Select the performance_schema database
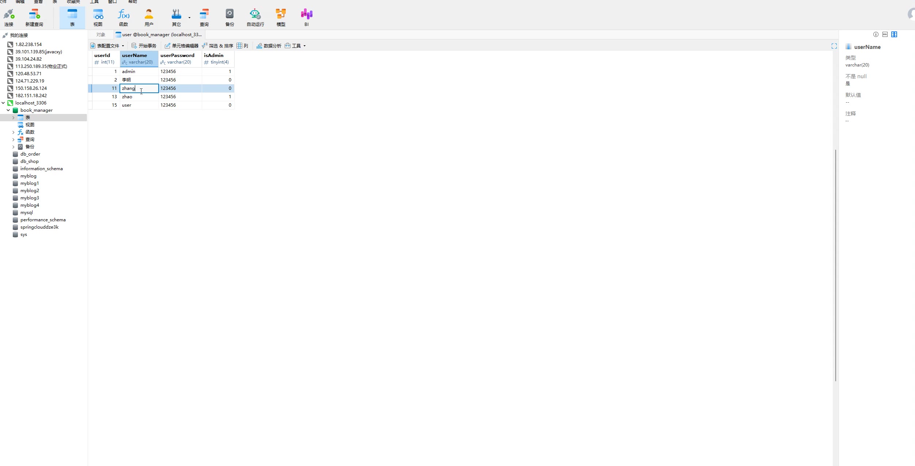This screenshot has width=915, height=466. click(43, 220)
